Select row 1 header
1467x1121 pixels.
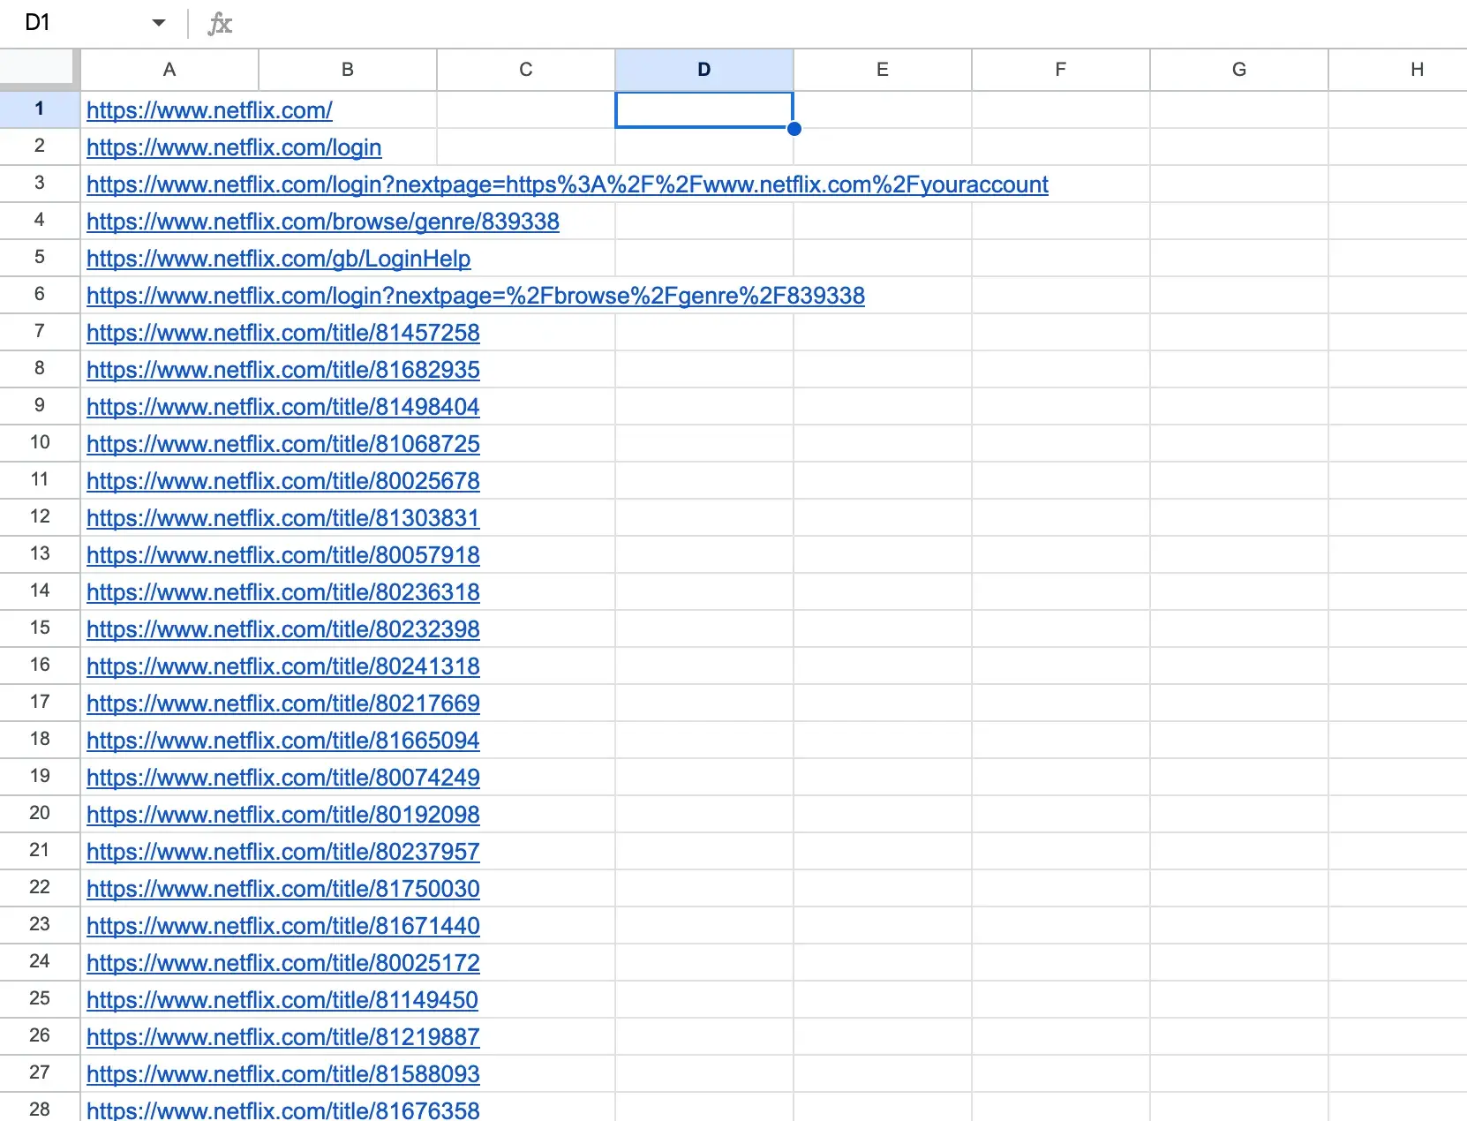[x=39, y=109]
